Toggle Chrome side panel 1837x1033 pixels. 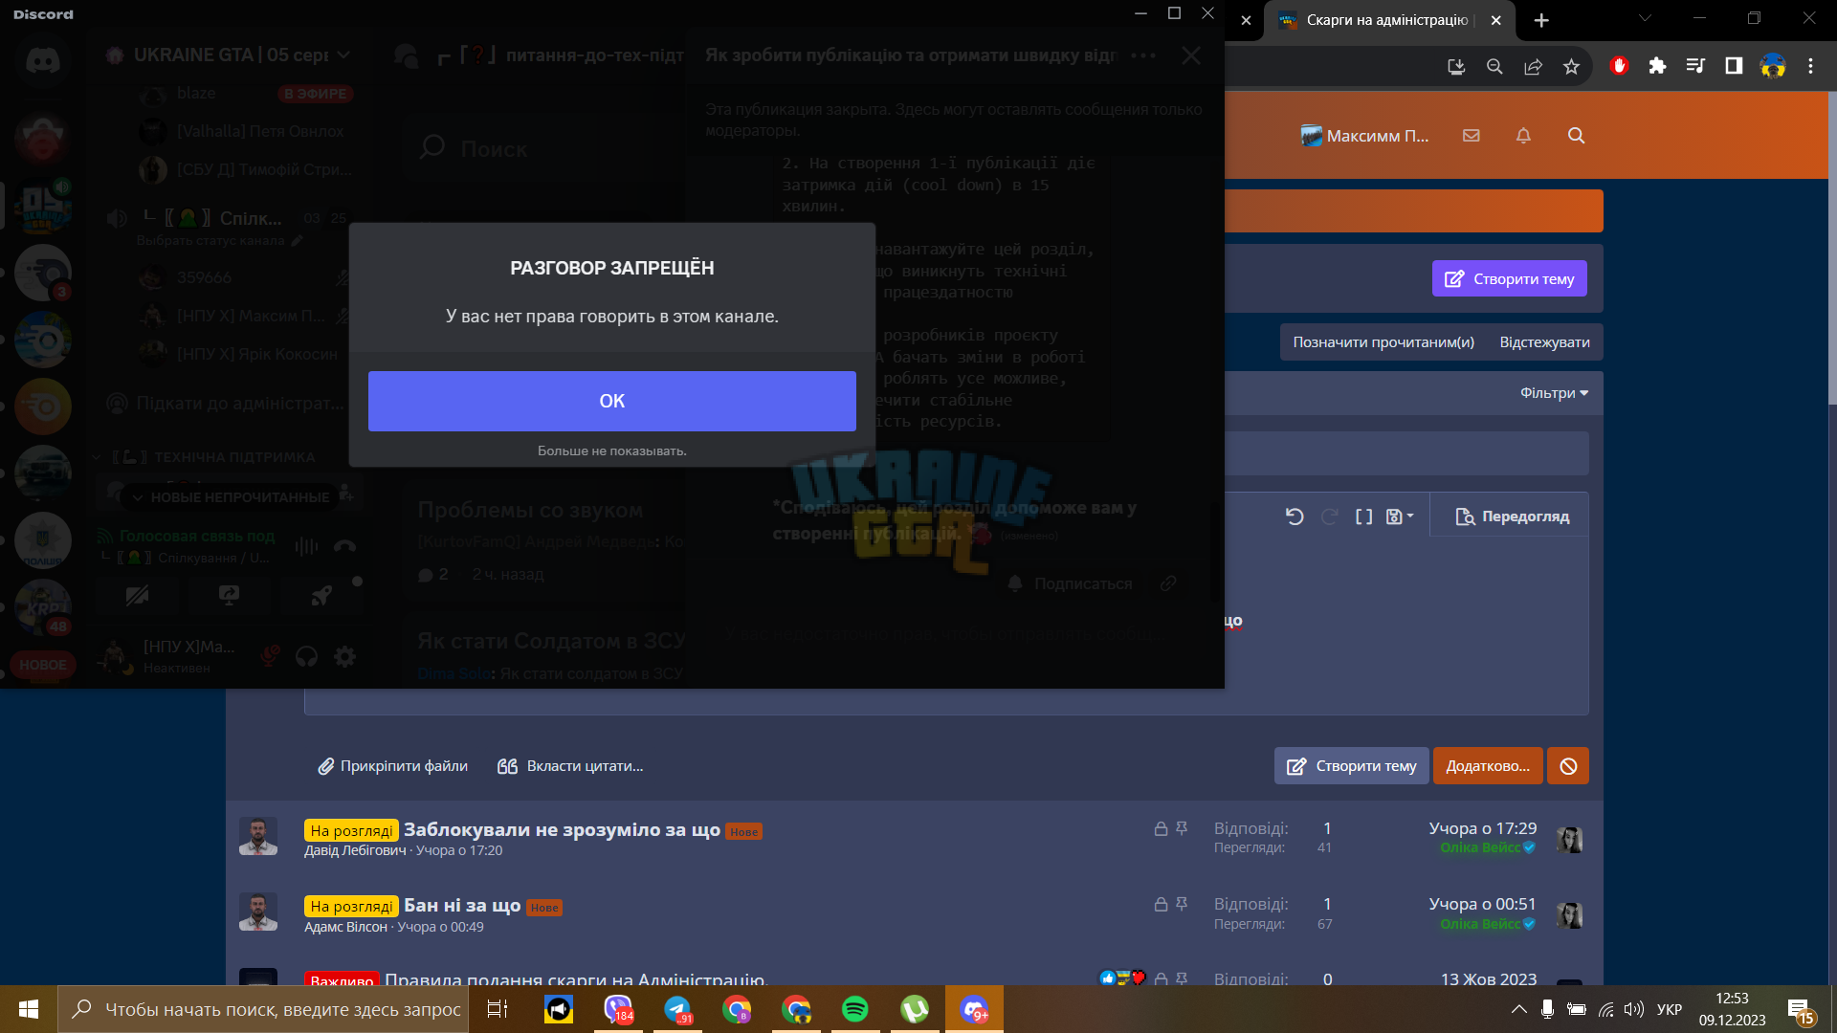[x=1734, y=66]
